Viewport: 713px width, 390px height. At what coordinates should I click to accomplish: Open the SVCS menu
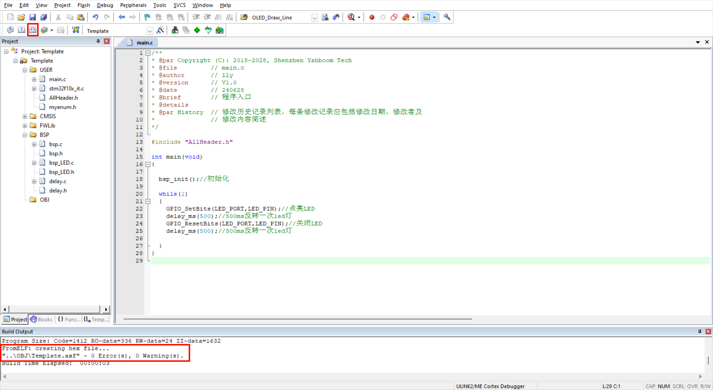(x=179, y=5)
